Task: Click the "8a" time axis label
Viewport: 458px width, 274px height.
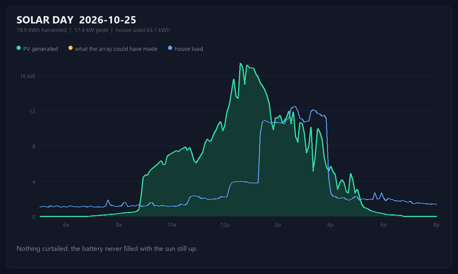Action: [x=119, y=225]
